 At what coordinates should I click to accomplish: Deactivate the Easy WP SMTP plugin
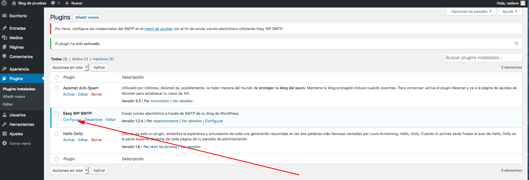pos(94,120)
